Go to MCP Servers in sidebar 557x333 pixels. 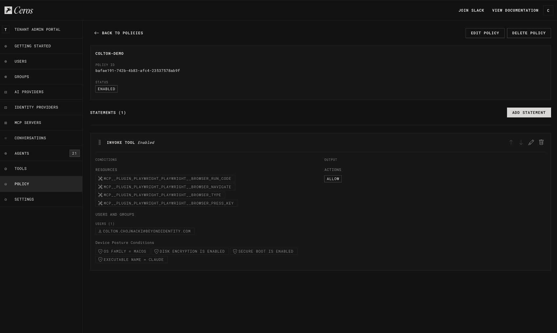click(x=28, y=123)
